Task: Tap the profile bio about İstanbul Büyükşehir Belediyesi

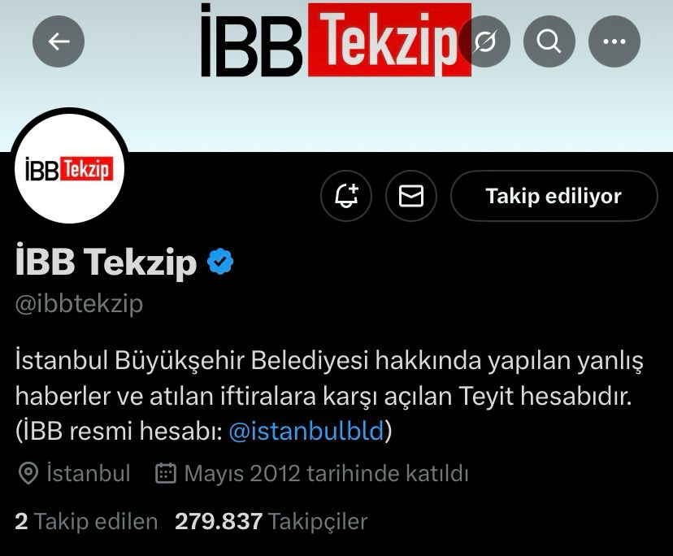Action: pos(329,395)
